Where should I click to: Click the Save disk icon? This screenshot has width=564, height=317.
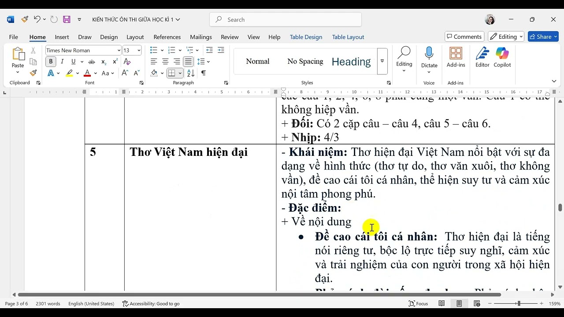(67, 19)
